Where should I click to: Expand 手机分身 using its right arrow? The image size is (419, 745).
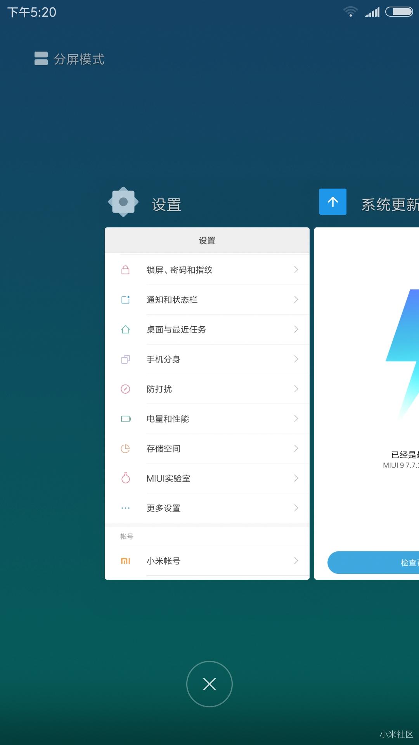[x=296, y=359]
